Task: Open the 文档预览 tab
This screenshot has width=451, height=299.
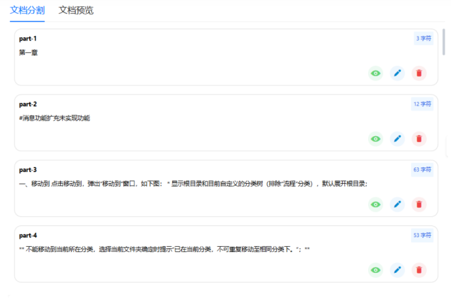Action: [76, 10]
